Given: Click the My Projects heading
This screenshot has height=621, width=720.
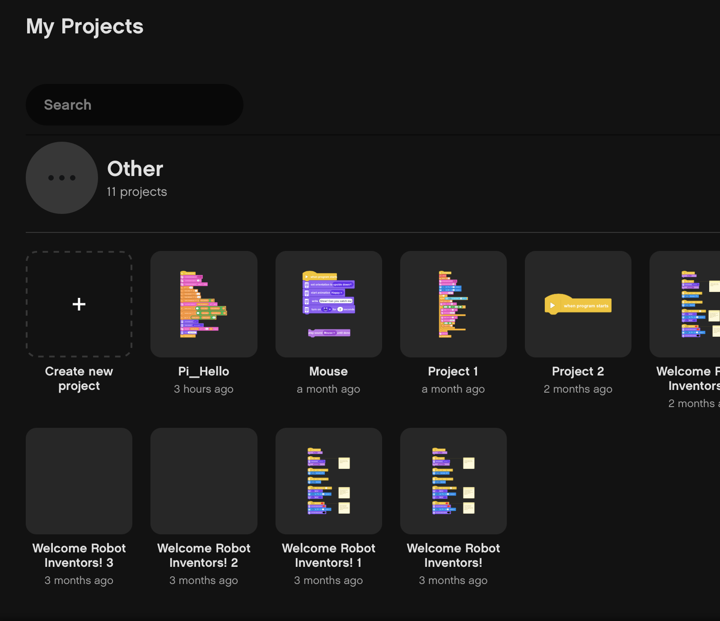Looking at the screenshot, I should (x=84, y=27).
